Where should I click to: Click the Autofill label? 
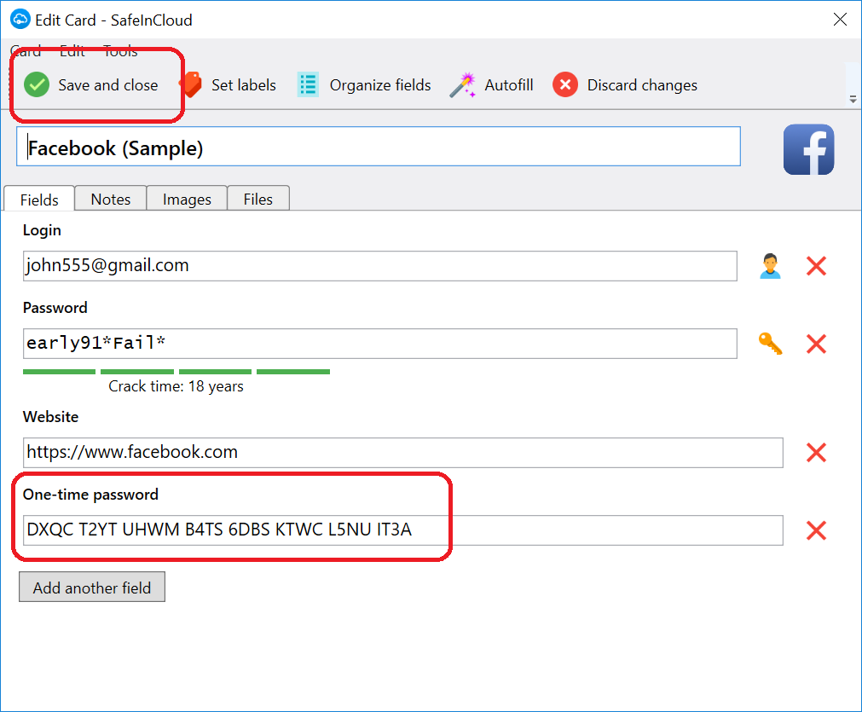point(509,84)
